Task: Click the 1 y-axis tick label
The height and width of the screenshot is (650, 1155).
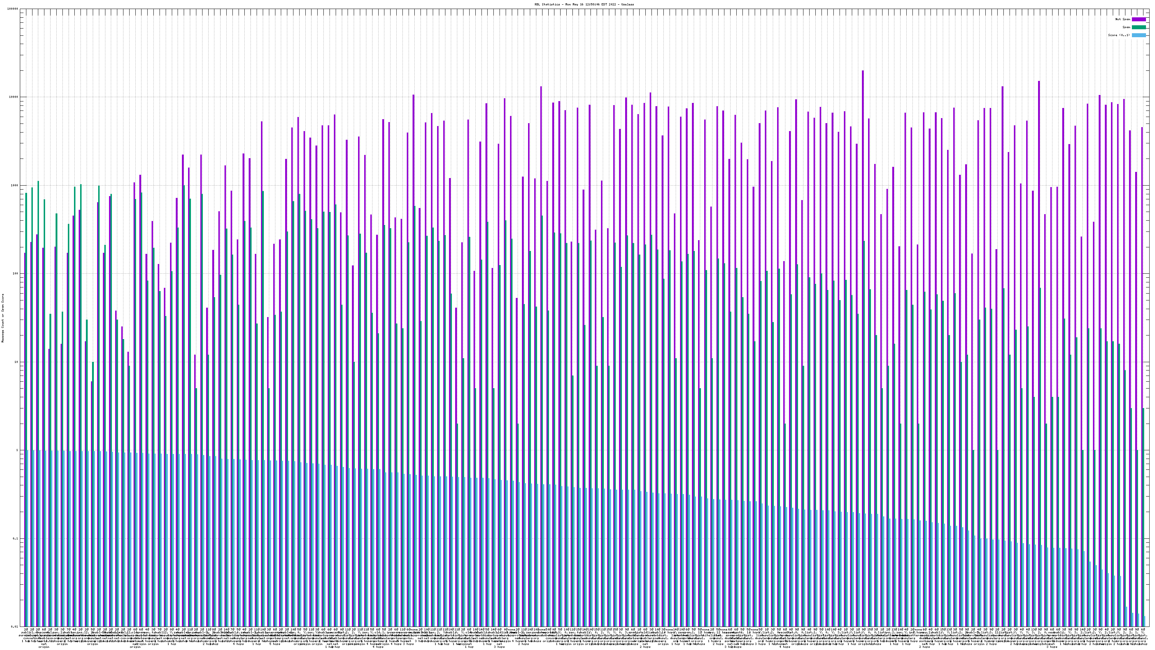Action: (x=17, y=450)
